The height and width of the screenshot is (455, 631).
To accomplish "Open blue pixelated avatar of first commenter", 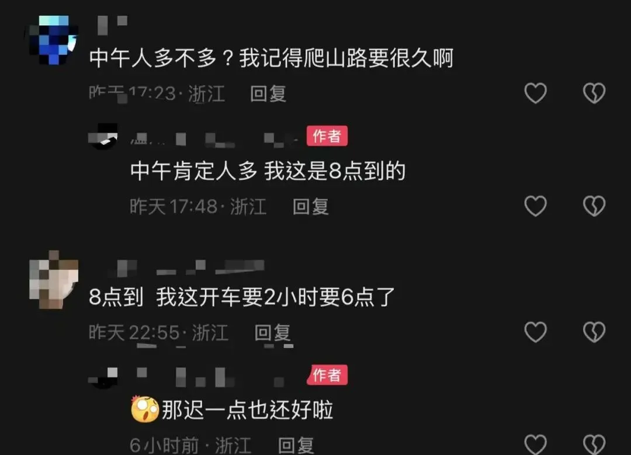I will (x=54, y=40).
